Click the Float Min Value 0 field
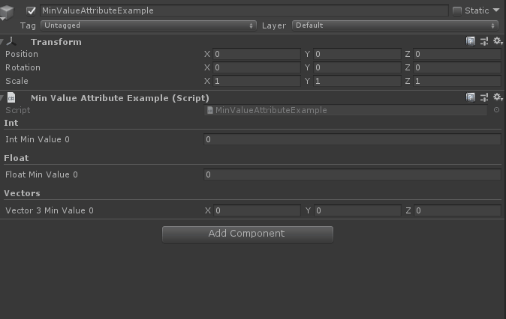 click(351, 174)
